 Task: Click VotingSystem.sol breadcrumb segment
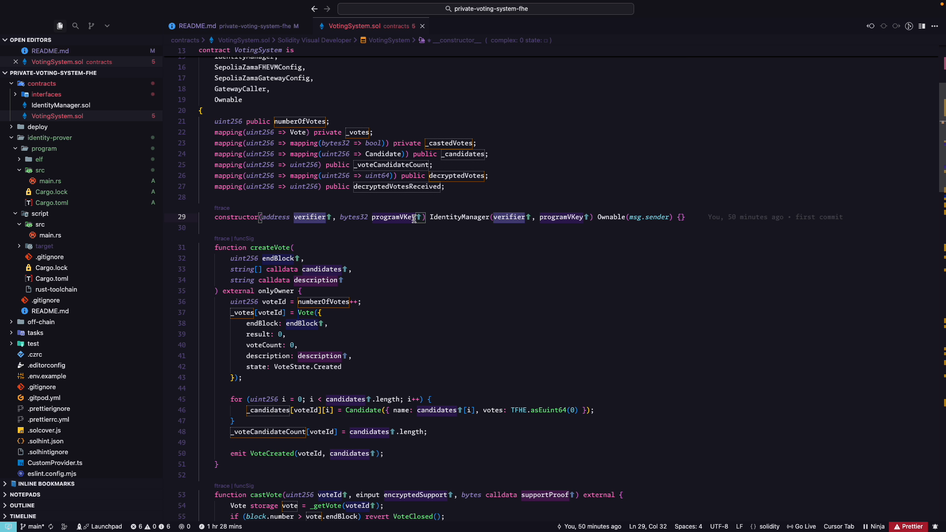[243, 40]
